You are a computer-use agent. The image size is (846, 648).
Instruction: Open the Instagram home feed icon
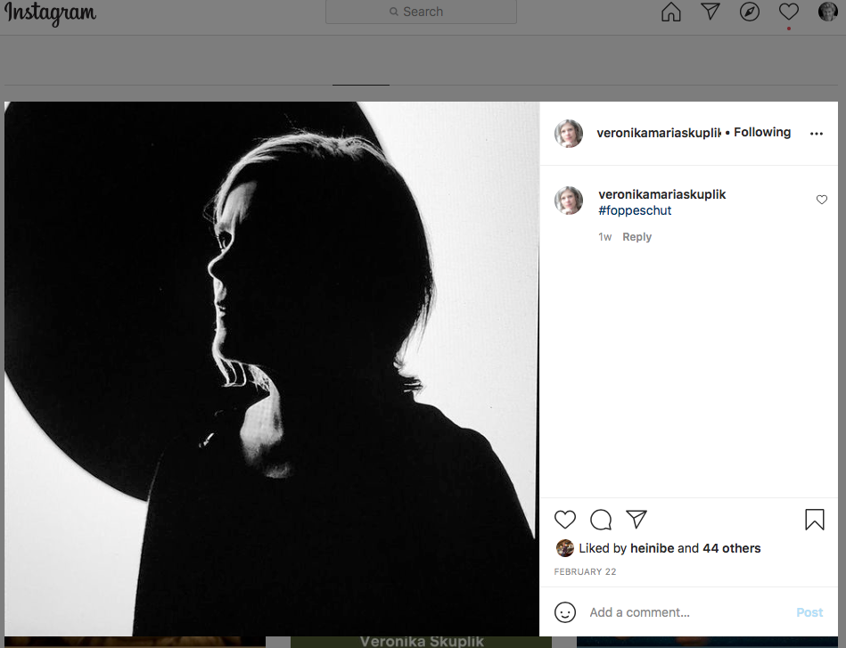(670, 12)
